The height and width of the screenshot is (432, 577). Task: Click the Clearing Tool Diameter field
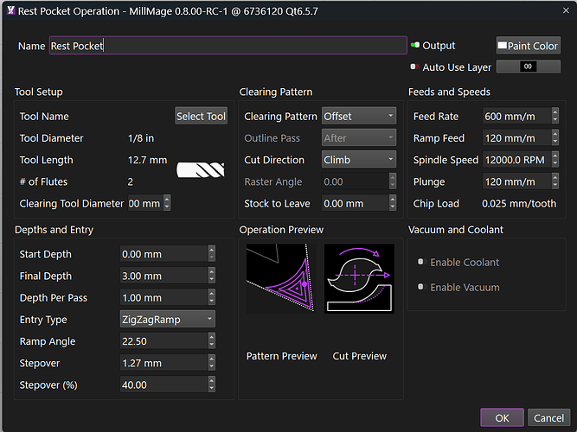pyautogui.click(x=145, y=203)
